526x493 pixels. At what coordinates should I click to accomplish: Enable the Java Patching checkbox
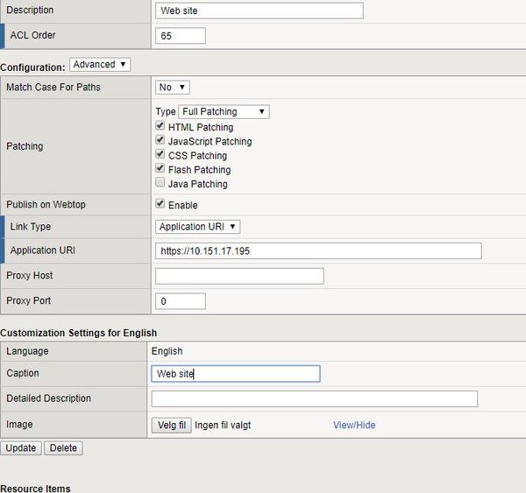(x=160, y=184)
